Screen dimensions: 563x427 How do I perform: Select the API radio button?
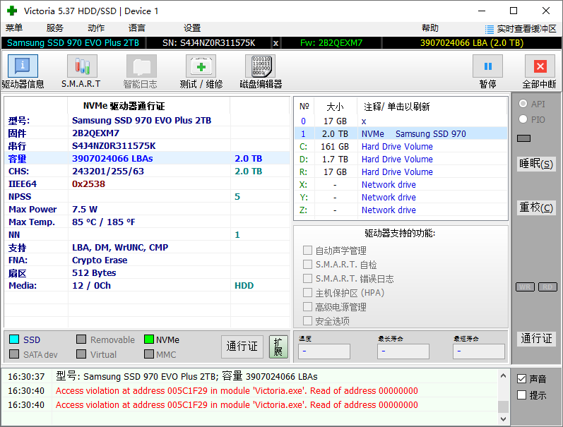tap(523, 104)
